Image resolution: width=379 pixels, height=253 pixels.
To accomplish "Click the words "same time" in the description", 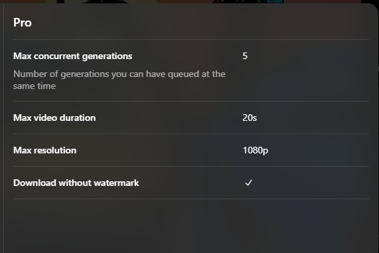I will pos(35,86).
